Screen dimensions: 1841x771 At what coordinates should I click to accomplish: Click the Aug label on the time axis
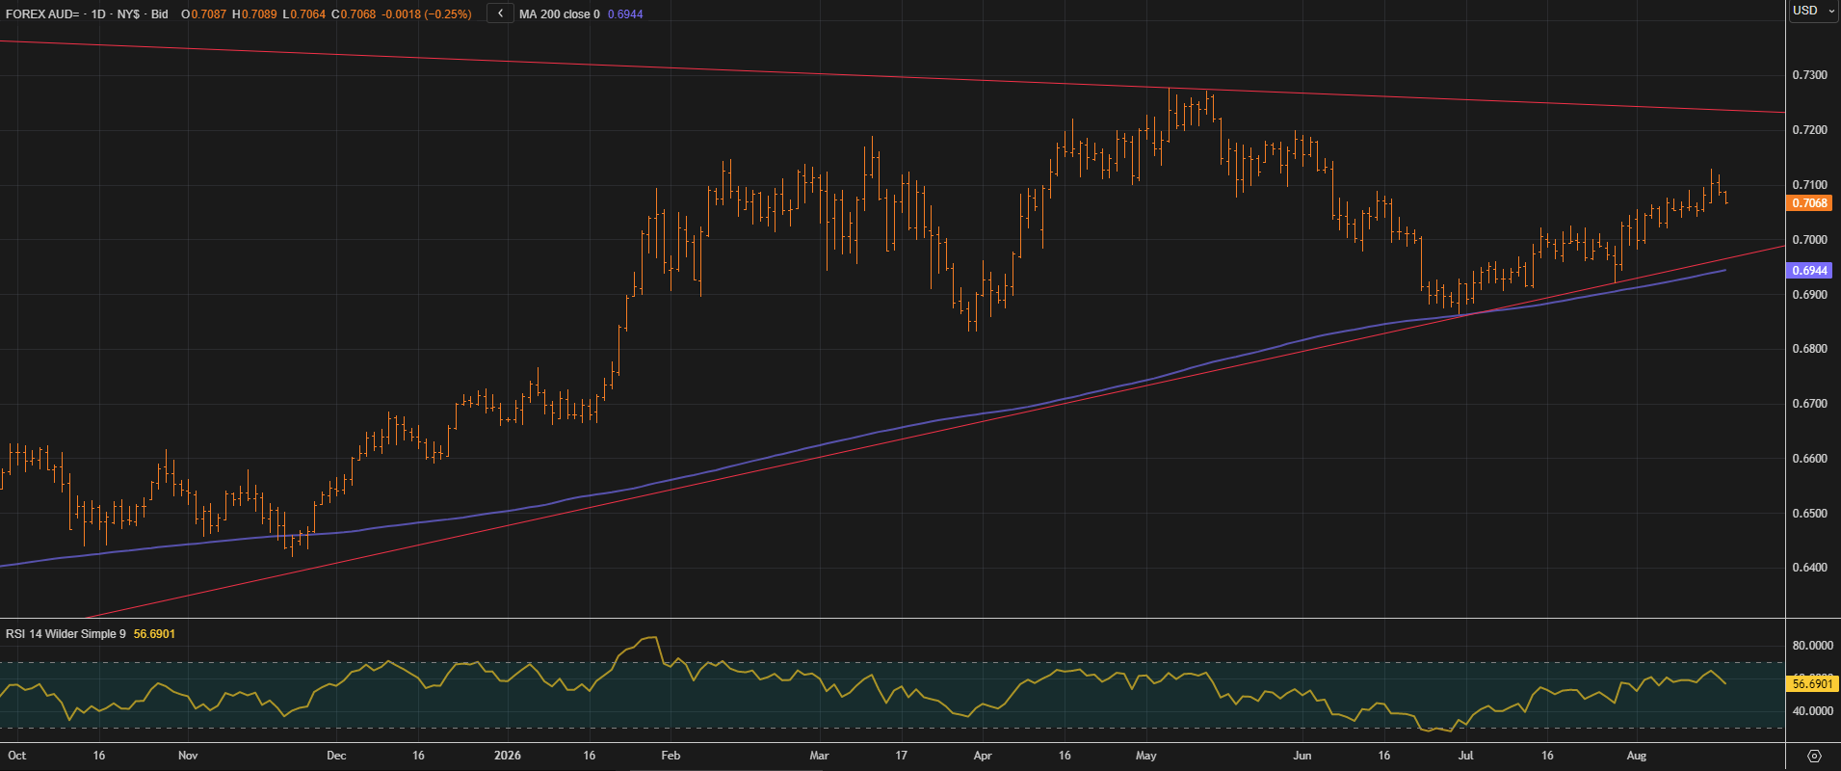pyautogui.click(x=1637, y=756)
